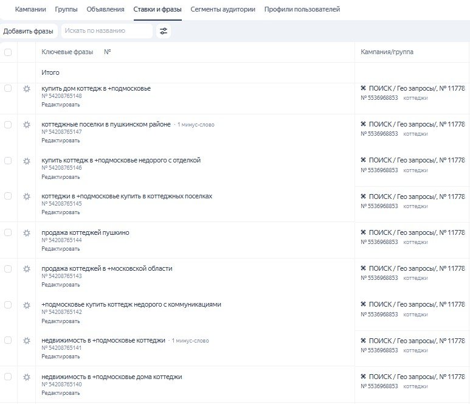Check the box for "купить дом коттедж в +подмосковье"
The image size is (470, 404).
(8, 88)
